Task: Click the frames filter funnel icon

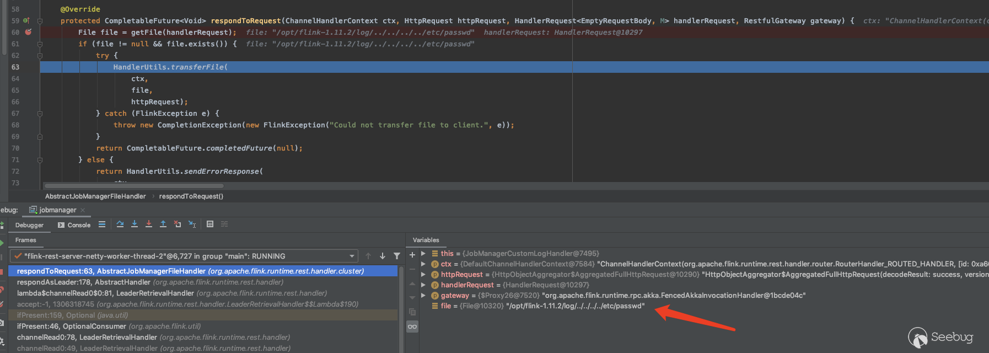Action: [x=397, y=256]
